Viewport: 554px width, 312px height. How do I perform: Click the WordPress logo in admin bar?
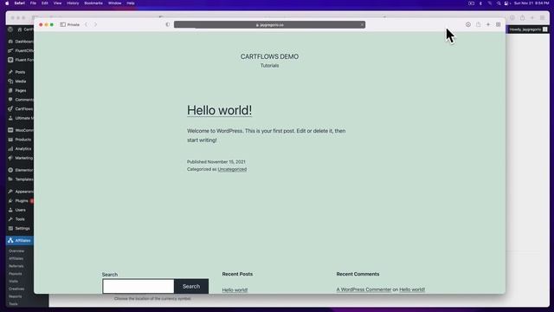pos(10,29)
